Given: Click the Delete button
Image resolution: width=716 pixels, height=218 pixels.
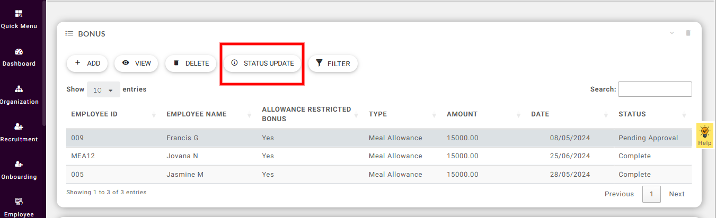Looking at the screenshot, I should (x=191, y=63).
